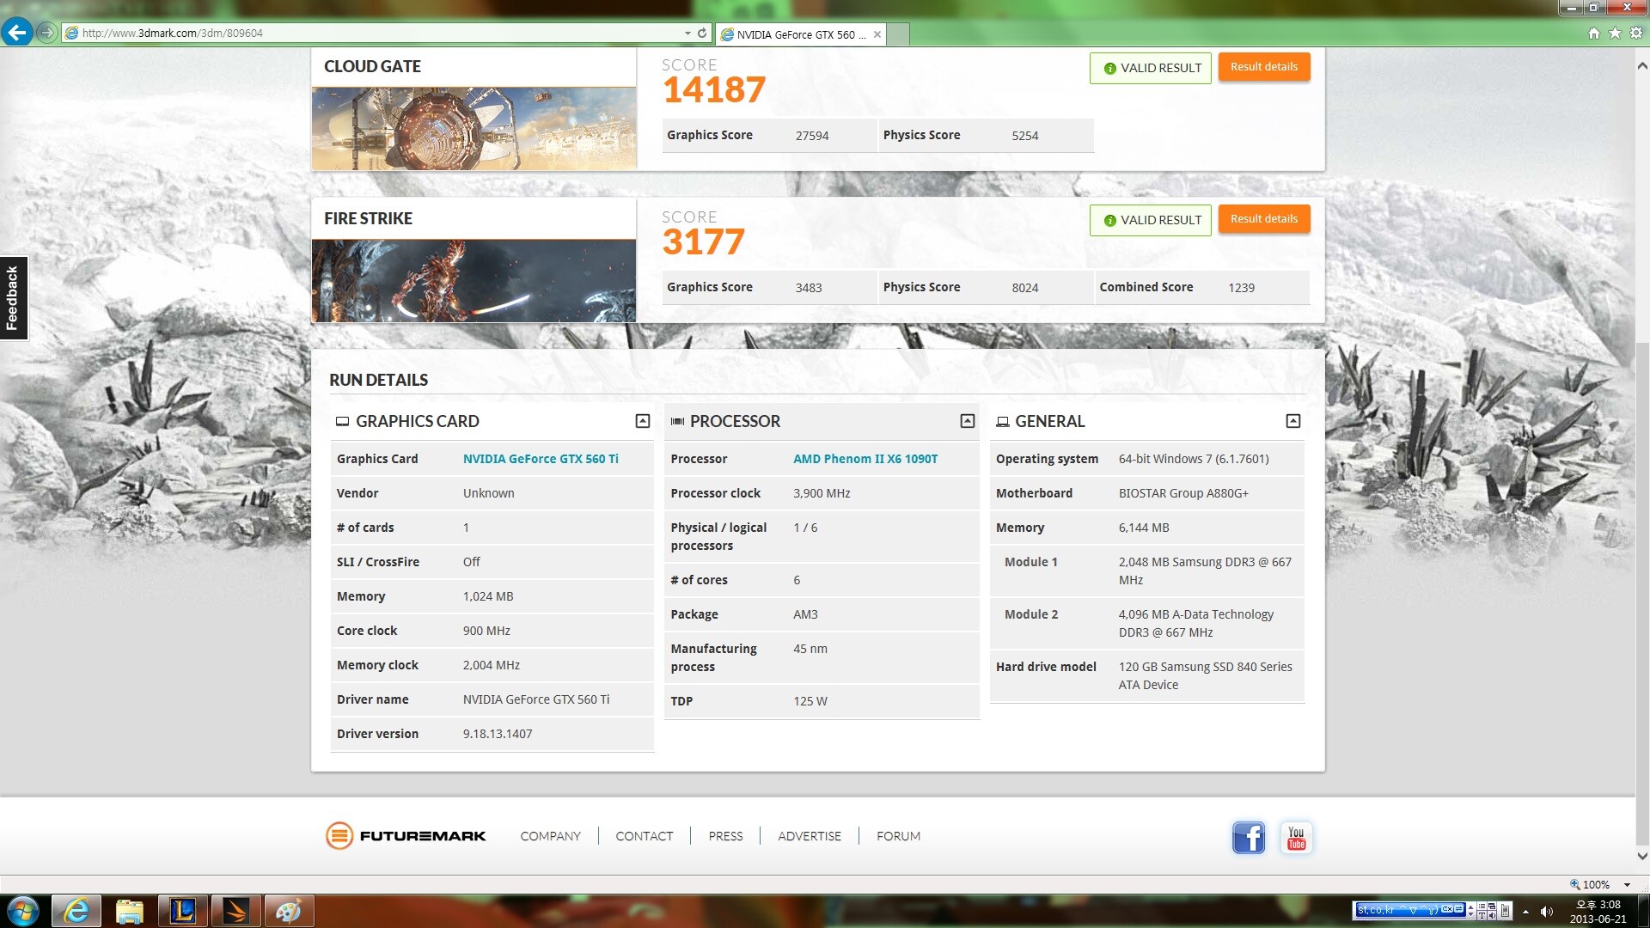
Task: Open the FORUM footer link
Action: click(x=898, y=836)
